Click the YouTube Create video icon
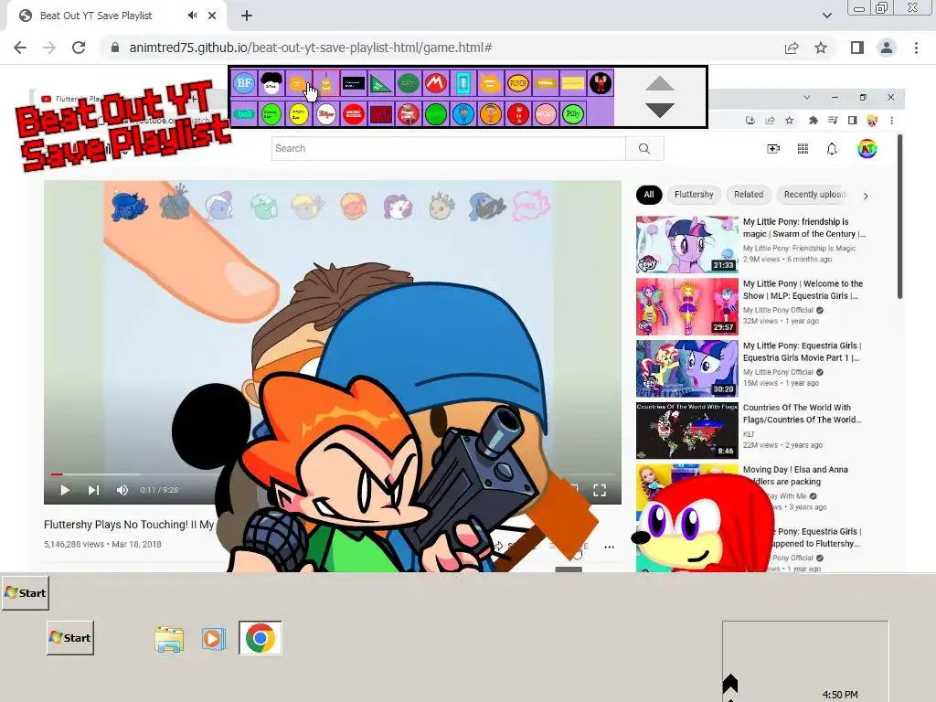Viewport: 936px width, 702px height. point(773,149)
